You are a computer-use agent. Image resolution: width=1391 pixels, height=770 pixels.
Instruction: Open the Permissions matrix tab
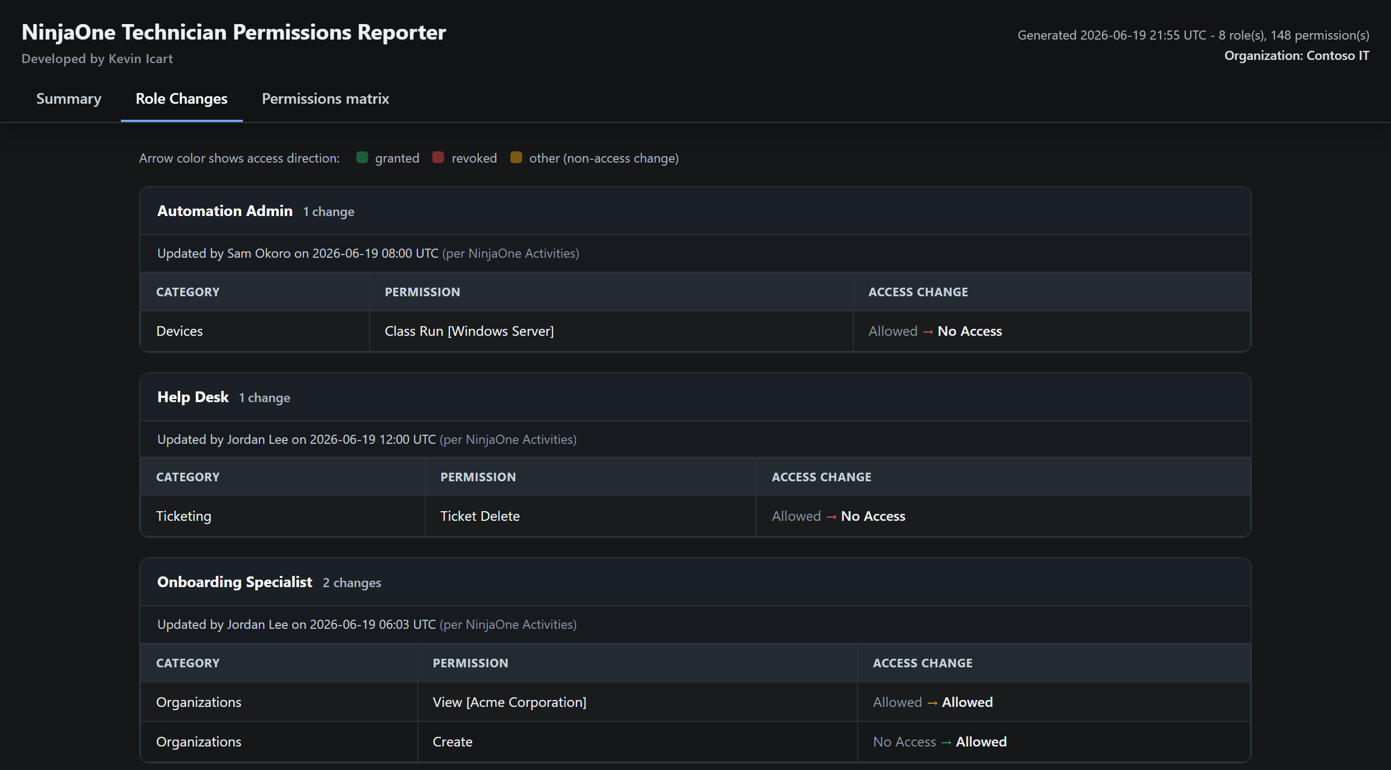pyautogui.click(x=325, y=99)
